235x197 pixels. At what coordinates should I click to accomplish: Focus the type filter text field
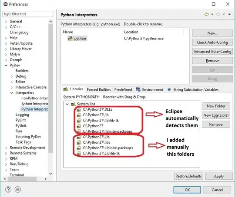(28, 14)
